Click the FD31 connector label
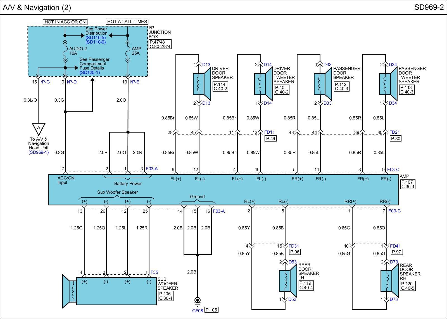 click(294, 246)
